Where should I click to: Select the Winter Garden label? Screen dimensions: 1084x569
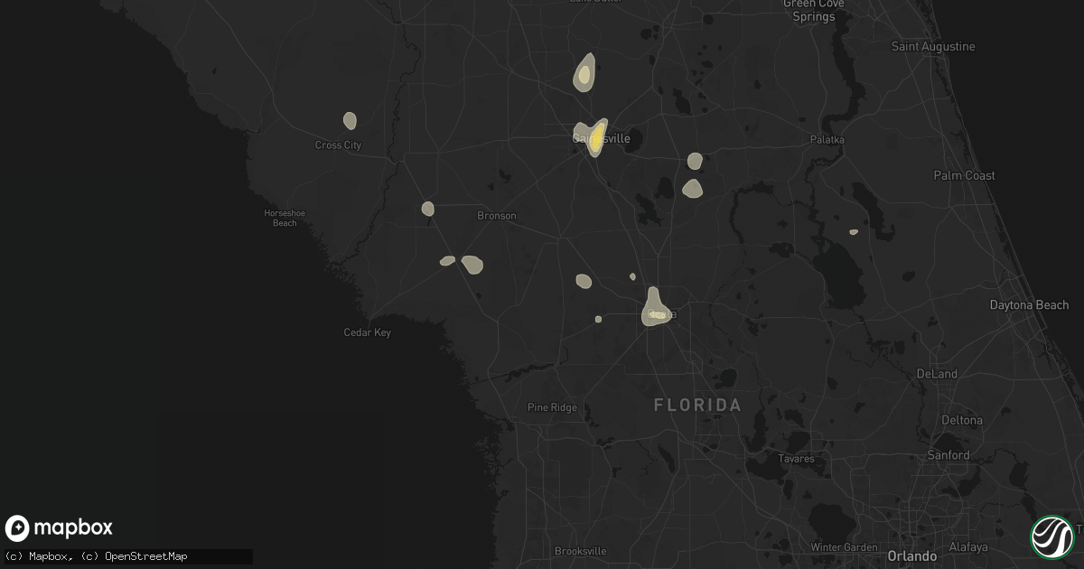pos(844,547)
